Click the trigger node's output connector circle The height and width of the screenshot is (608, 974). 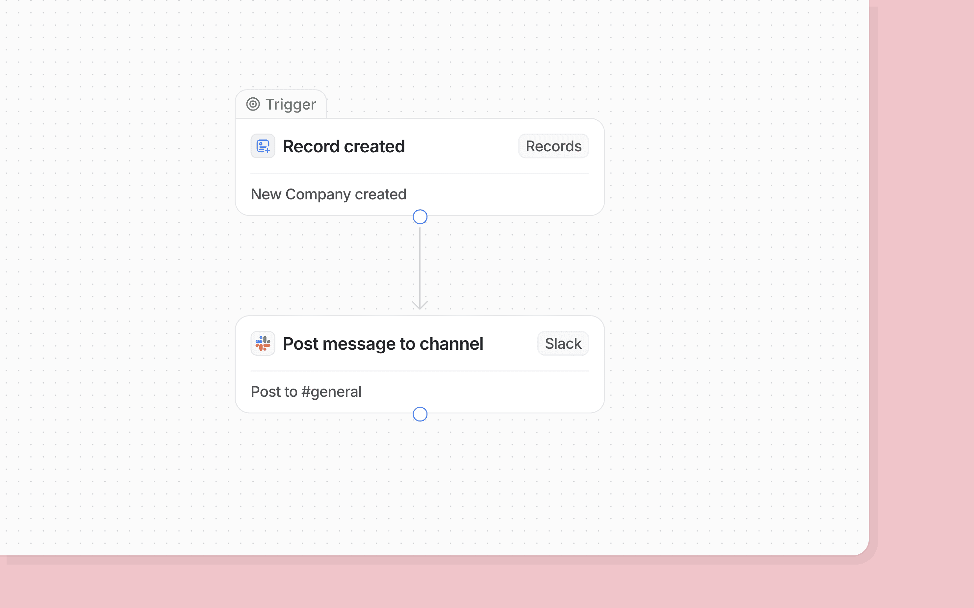pos(420,217)
